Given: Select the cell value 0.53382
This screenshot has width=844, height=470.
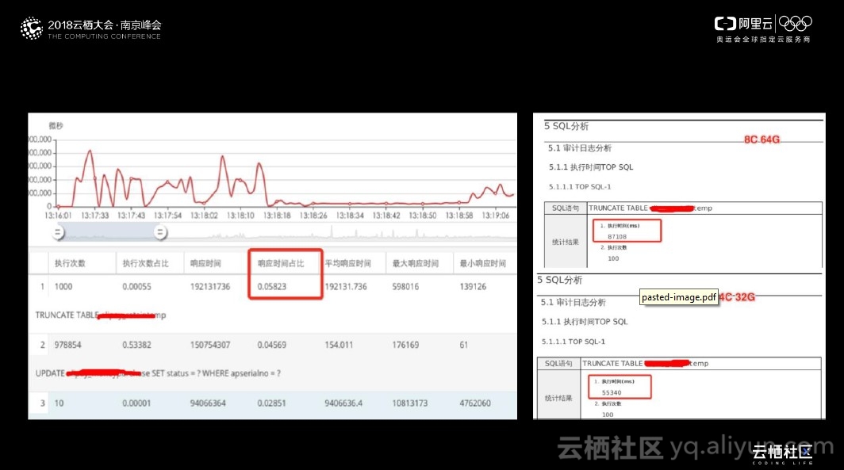Looking at the screenshot, I should [x=136, y=345].
